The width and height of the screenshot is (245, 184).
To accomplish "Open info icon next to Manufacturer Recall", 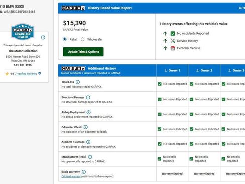I will point(90,157).
